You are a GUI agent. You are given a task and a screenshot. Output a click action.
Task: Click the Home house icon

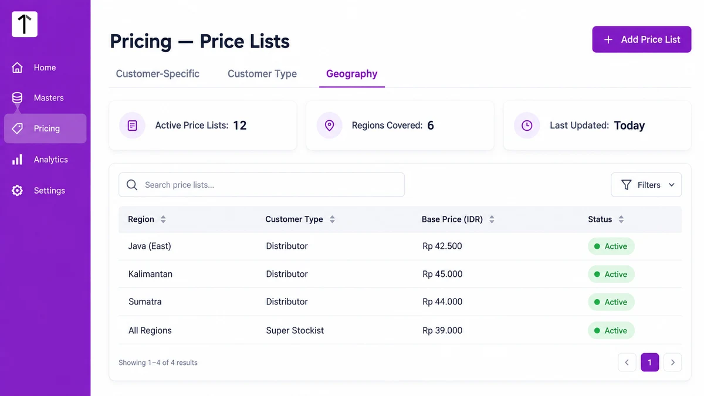(18, 67)
